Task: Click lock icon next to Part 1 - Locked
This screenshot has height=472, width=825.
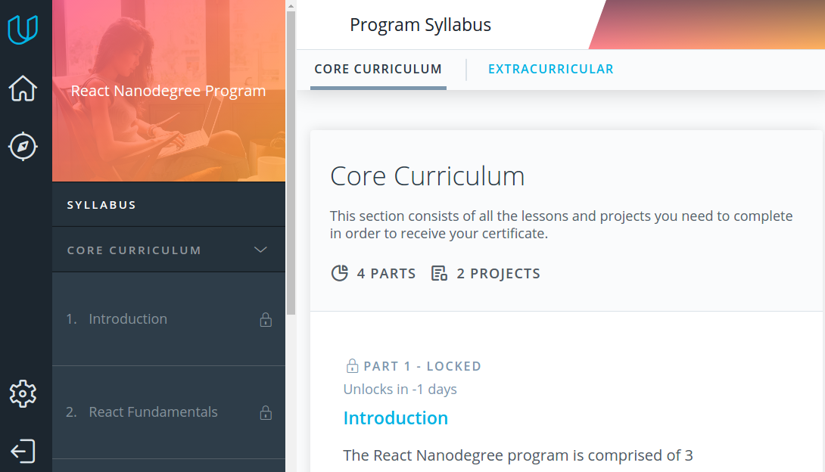Action: tap(352, 366)
